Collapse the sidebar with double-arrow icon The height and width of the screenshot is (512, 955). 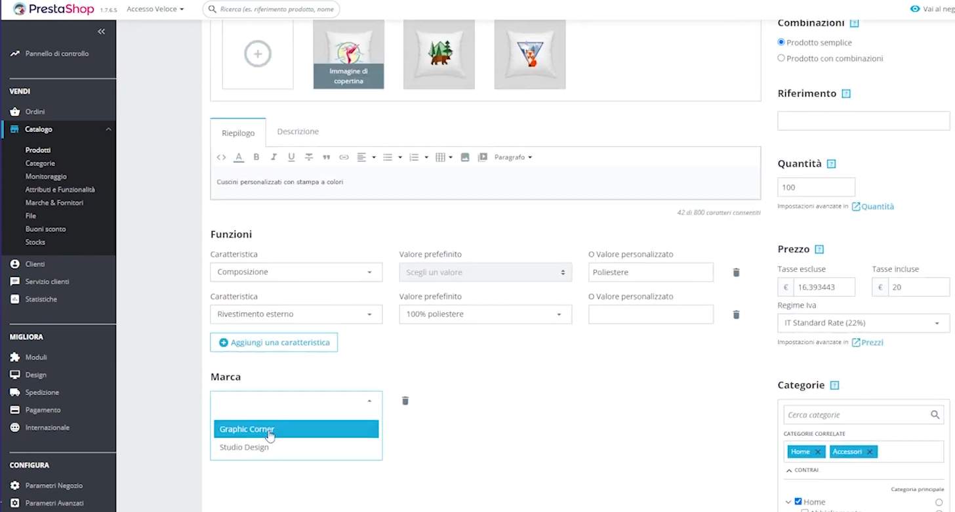pos(101,32)
